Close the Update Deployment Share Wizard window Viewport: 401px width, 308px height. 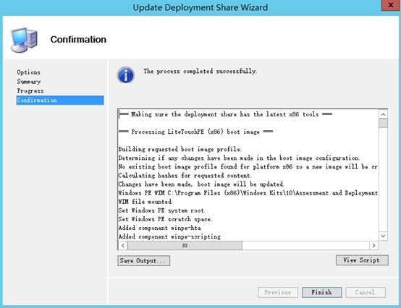click(391, 5)
